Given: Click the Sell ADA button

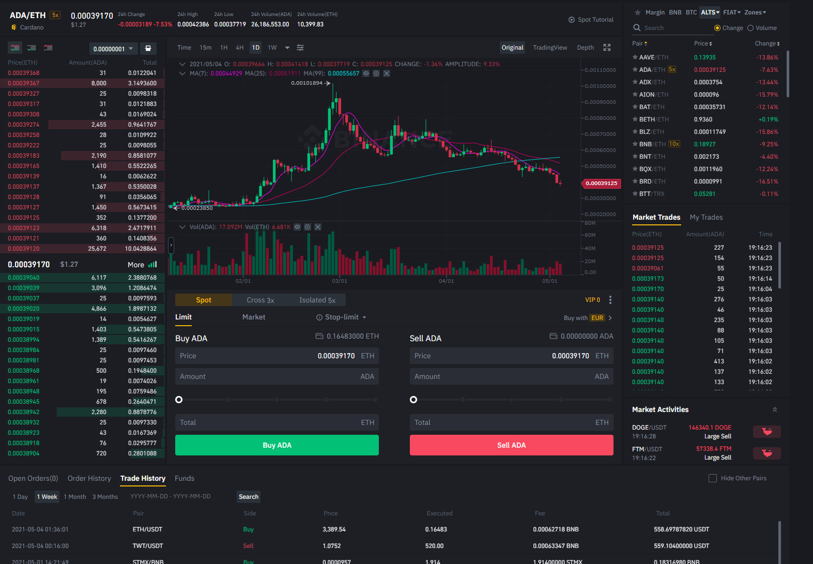Looking at the screenshot, I should (x=512, y=445).
